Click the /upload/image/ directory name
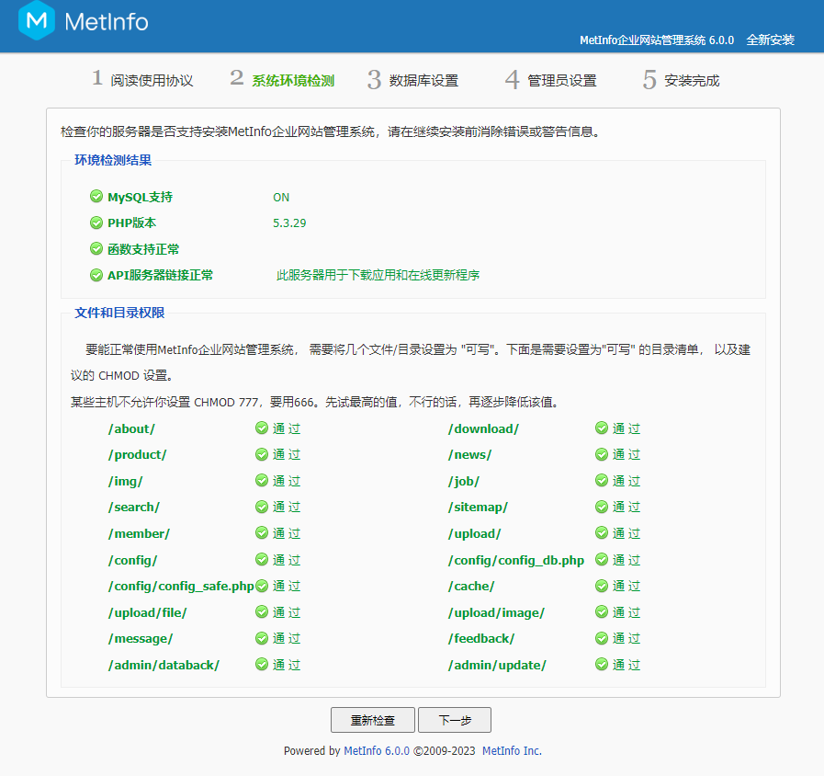 497,613
